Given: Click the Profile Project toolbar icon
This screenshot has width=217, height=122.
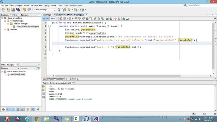Looking at the screenshot, I should tap(82, 10).
